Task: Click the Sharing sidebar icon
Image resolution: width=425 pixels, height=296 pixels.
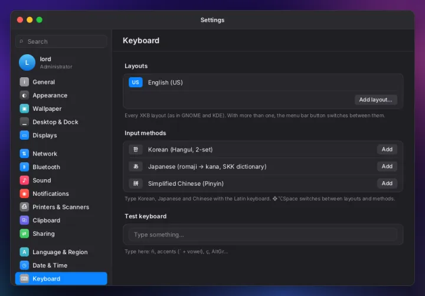Action: click(x=24, y=233)
